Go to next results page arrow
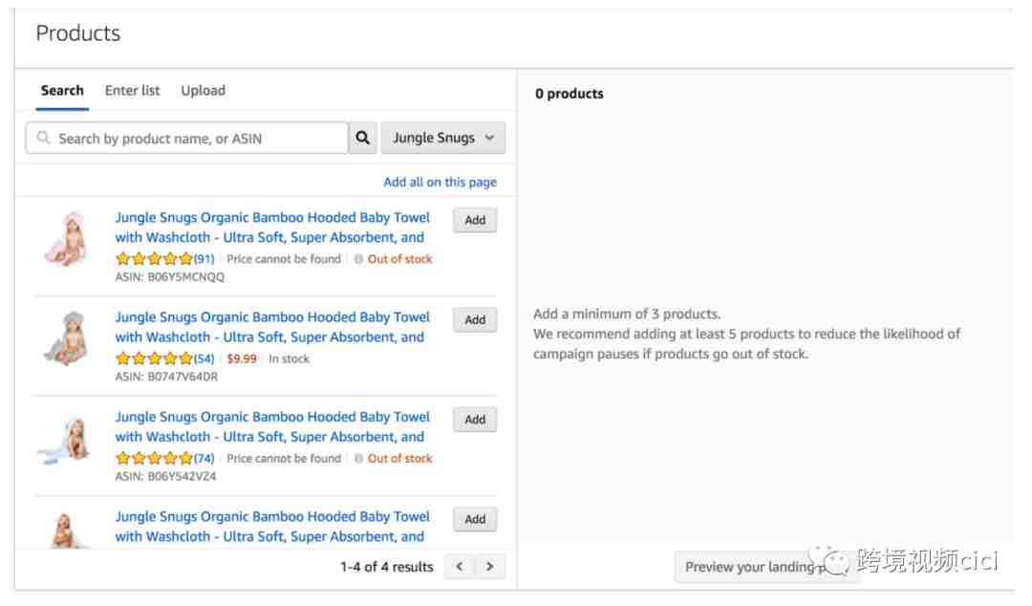The image size is (1032, 606). 489,567
